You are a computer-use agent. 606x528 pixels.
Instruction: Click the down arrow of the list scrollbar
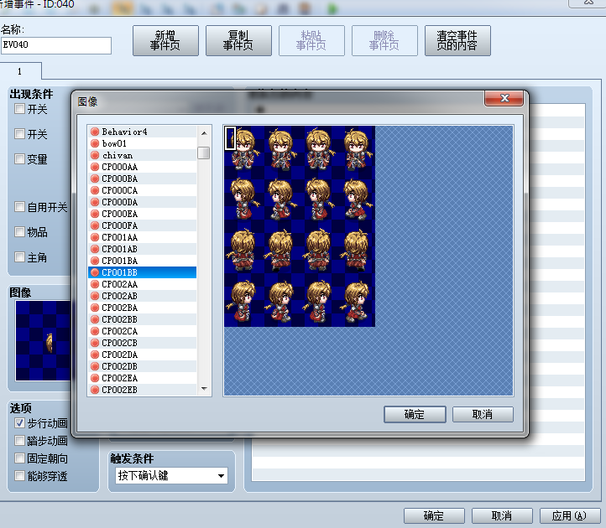(x=204, y=388)
